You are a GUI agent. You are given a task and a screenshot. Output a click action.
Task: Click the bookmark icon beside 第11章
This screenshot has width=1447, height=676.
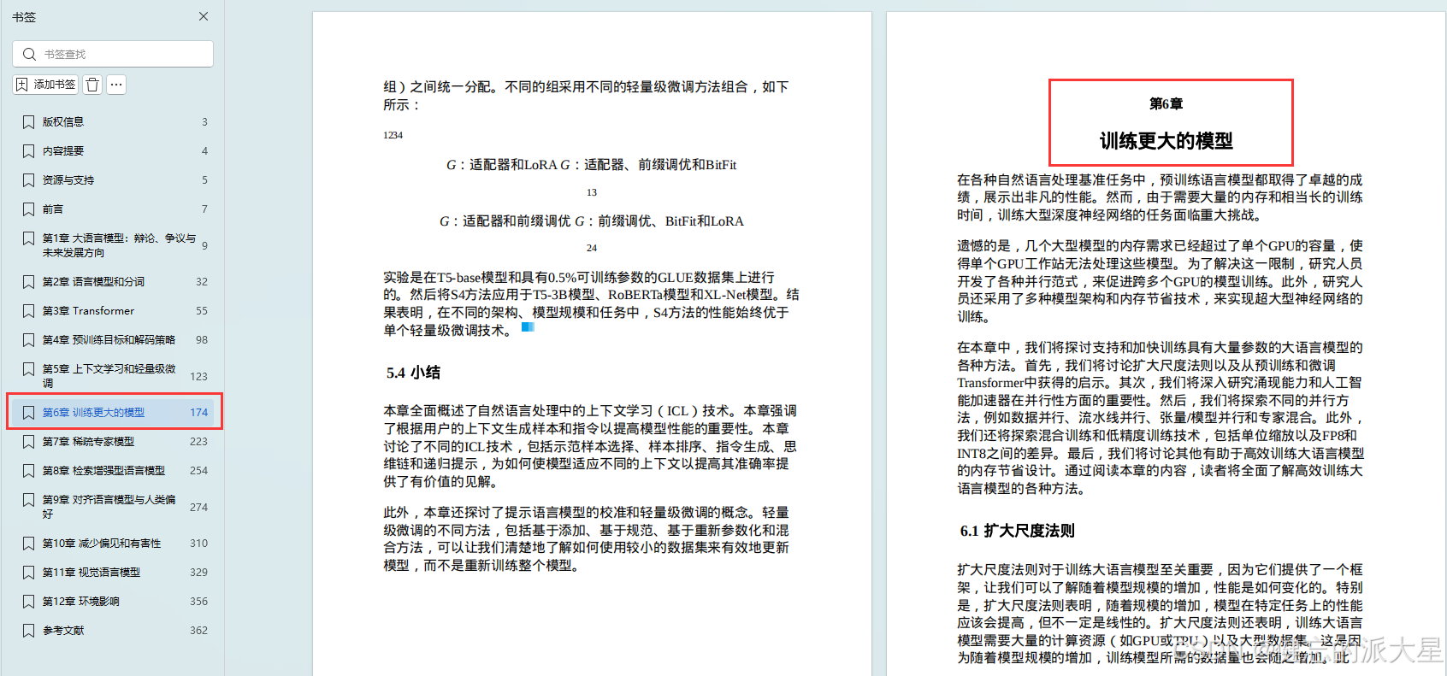tap(28, 573)
